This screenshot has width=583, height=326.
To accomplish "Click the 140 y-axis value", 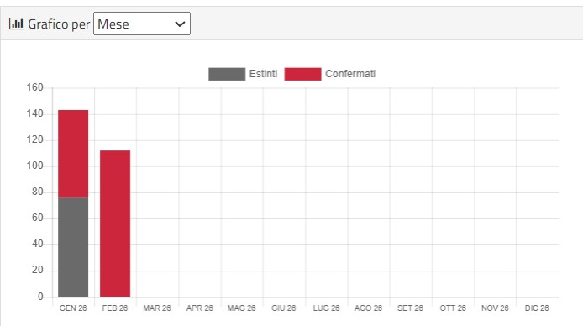I will pos(34,113).
